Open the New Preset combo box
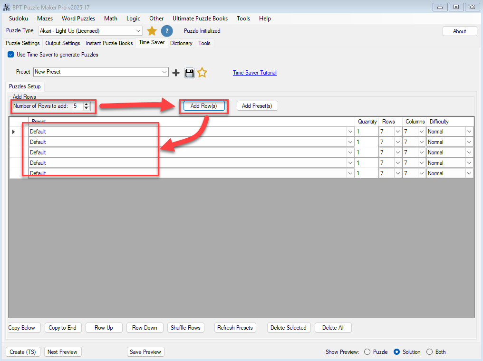Screen dimensions: 483x361 click(164, 72)
